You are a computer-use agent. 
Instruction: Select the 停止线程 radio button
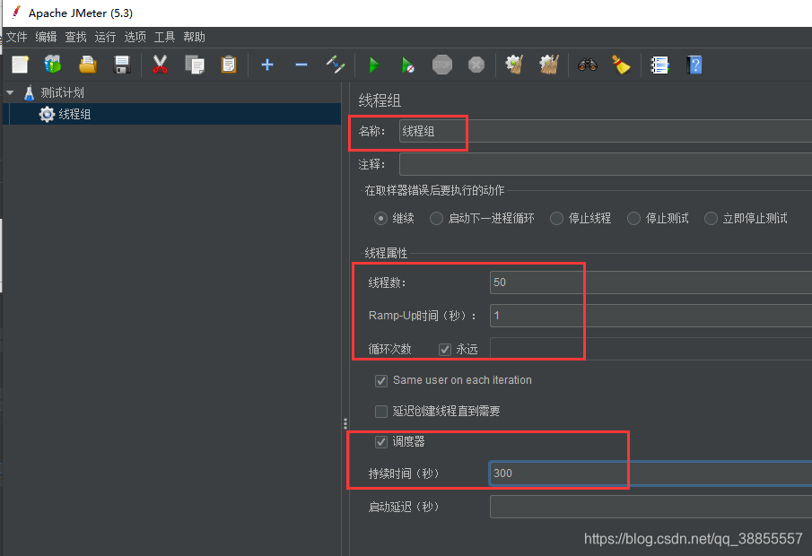556,219
